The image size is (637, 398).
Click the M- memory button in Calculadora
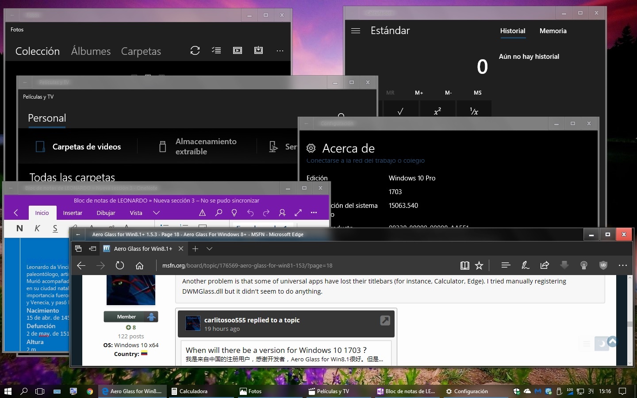click(448, 93)
